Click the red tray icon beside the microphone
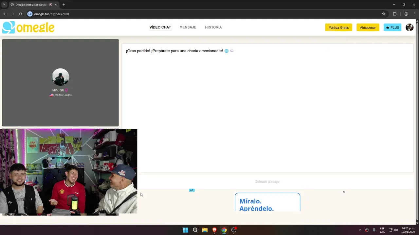 click(367, 230)
